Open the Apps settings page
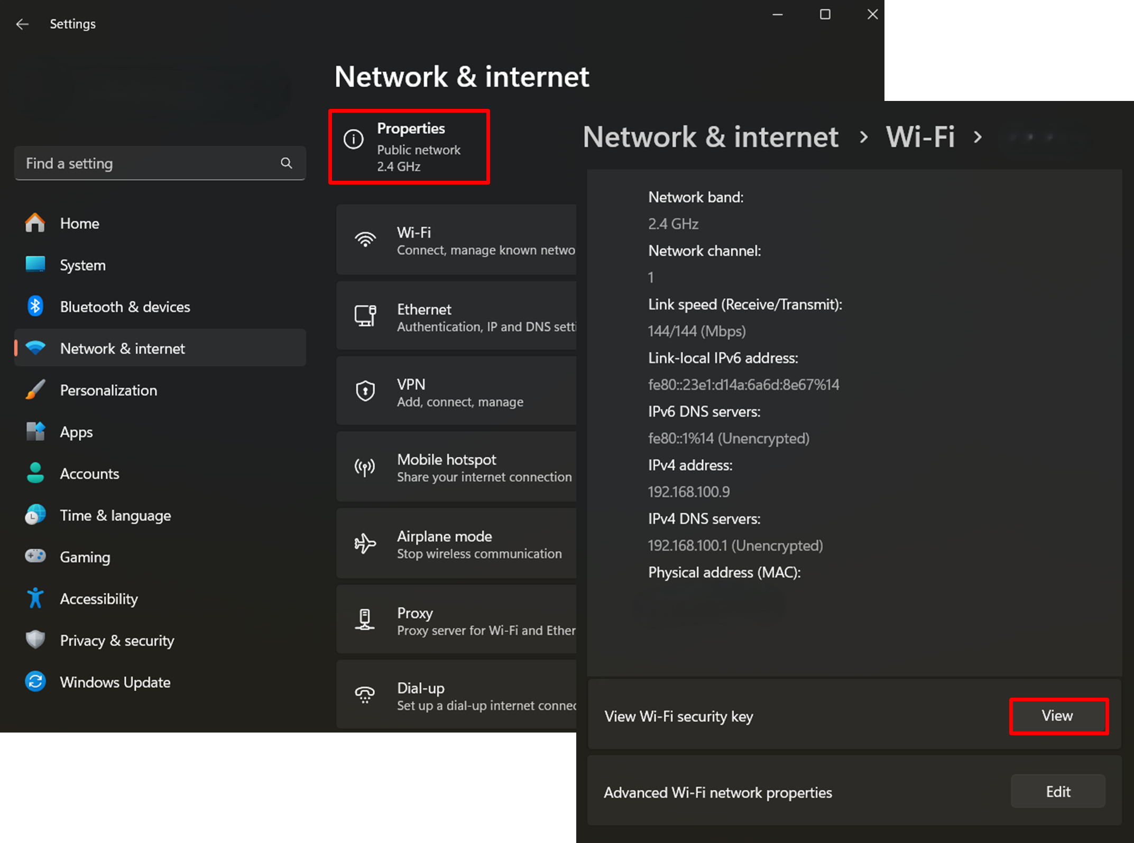 [x=160, y=432]
